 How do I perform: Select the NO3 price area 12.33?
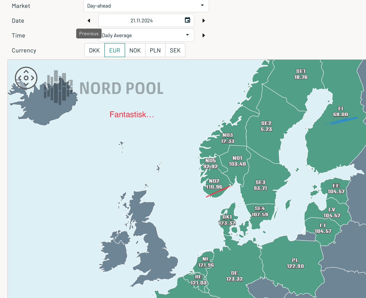(x=228, y=138)
